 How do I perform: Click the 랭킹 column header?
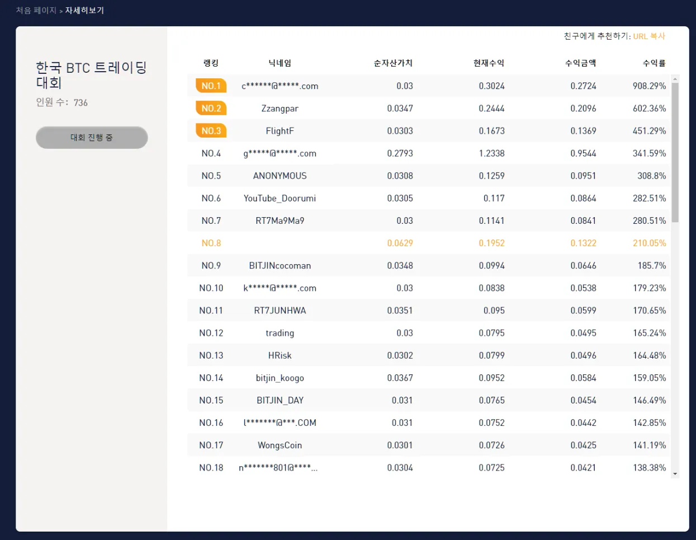click(211, 63)
